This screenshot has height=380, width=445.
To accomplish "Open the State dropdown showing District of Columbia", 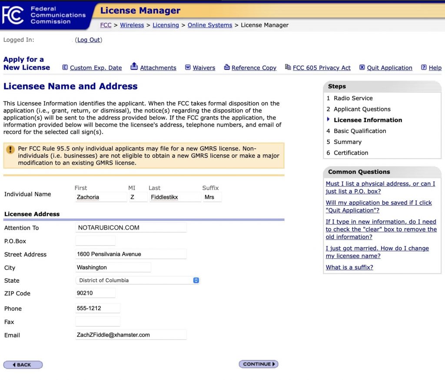I will pos(138,280).
